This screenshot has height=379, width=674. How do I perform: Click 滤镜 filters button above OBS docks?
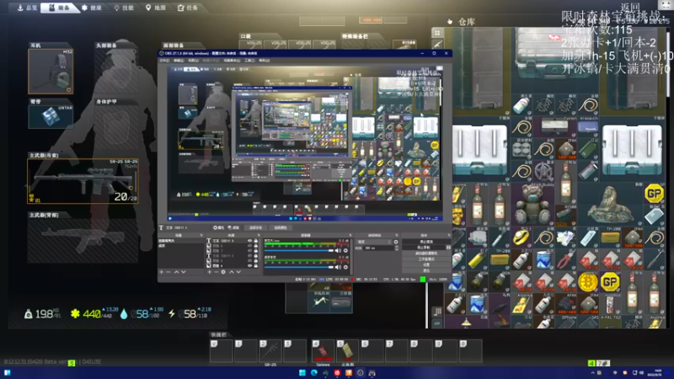click(x=233, y=227)
